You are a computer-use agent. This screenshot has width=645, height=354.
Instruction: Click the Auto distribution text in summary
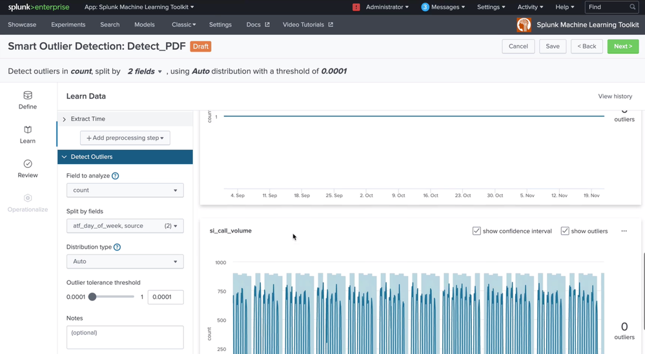tap(201, 71)
